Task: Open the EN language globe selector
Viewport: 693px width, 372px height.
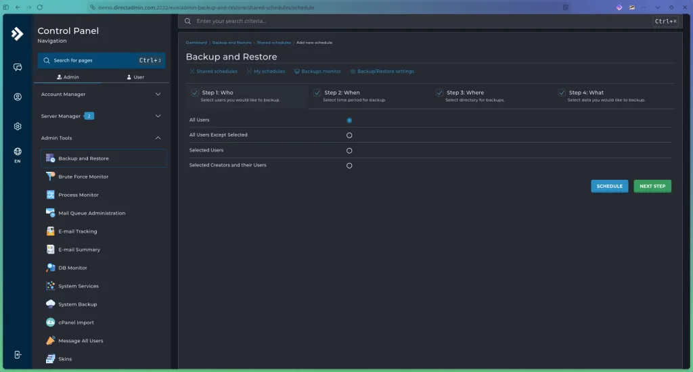Action: (17, 155)
